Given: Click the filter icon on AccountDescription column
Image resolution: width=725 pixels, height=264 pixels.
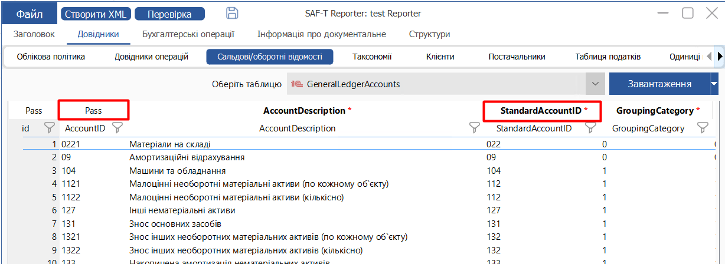Looking at the screenshot, I should 474,127.
